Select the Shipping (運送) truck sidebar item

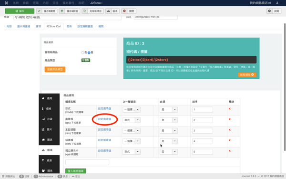(x=49, y=140)
